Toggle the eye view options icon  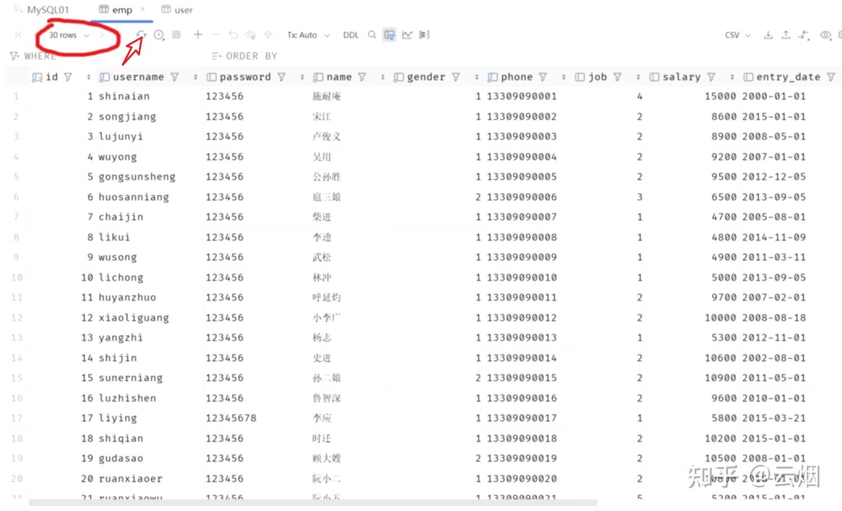[826, 35]
